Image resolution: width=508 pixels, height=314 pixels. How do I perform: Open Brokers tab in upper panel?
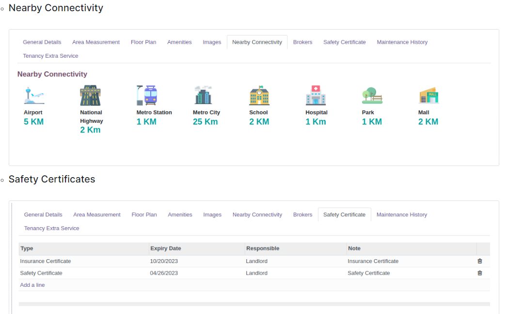click(302, 42)
